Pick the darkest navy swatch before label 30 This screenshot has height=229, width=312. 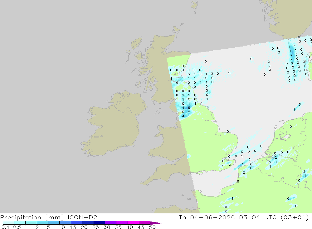(x=99, y=223)
